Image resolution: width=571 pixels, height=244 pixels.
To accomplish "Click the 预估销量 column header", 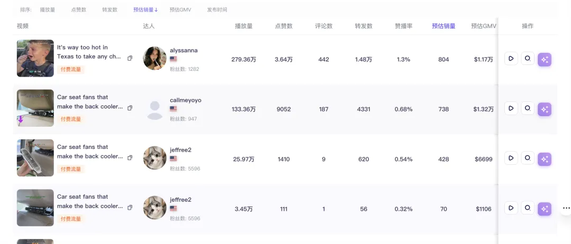I will (444, 26).
